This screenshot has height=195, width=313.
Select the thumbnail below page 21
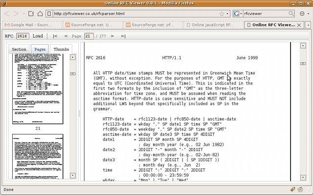(x=38, y=156)
